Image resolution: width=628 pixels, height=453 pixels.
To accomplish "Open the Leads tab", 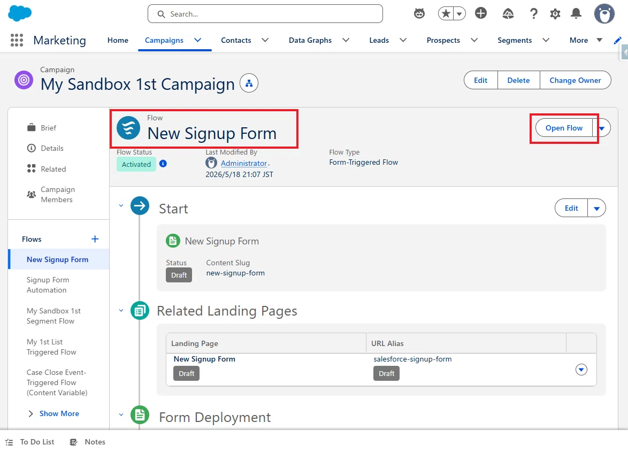I will coord(379,40).
